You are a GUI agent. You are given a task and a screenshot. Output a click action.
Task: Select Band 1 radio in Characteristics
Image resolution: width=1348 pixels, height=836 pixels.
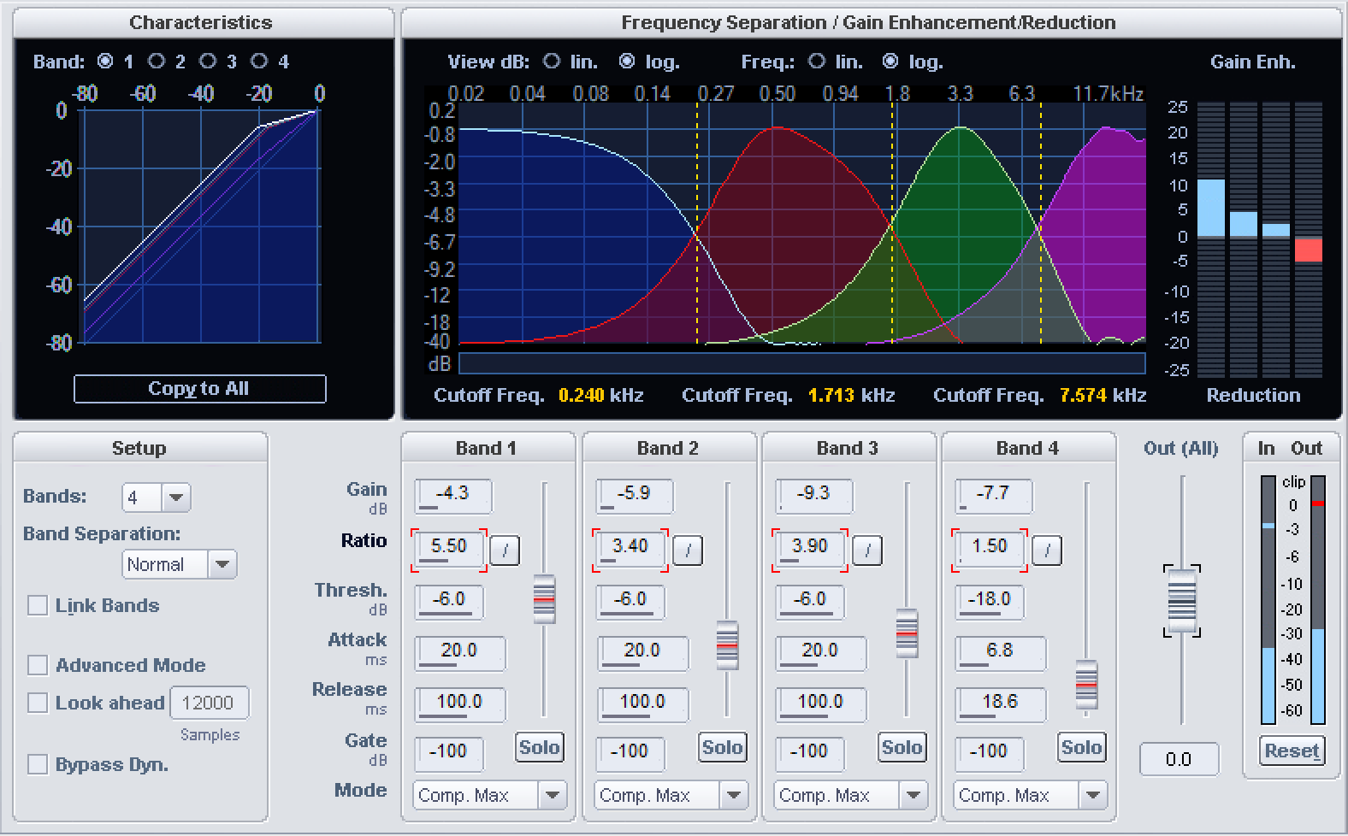pos(105,61)
